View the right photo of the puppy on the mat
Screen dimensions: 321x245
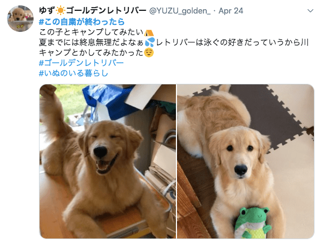246,161
